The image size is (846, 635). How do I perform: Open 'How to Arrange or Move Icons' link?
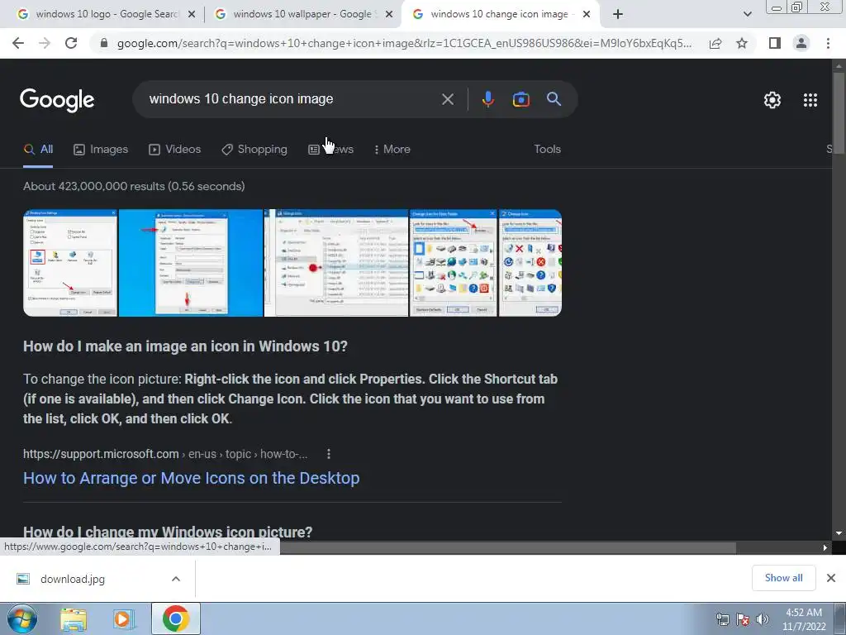click(x=191, y=479)
